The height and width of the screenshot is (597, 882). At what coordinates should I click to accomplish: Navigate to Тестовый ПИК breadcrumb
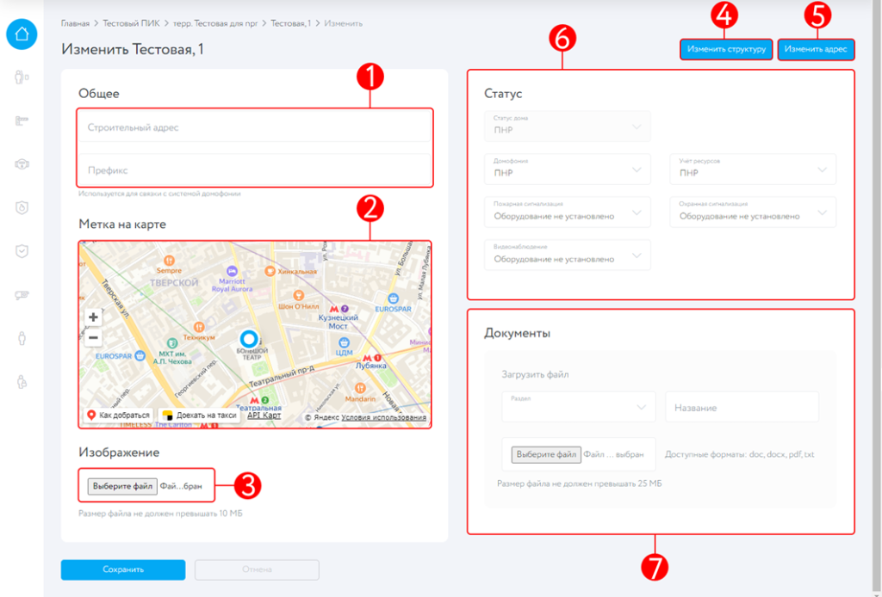tap(129, 23)
